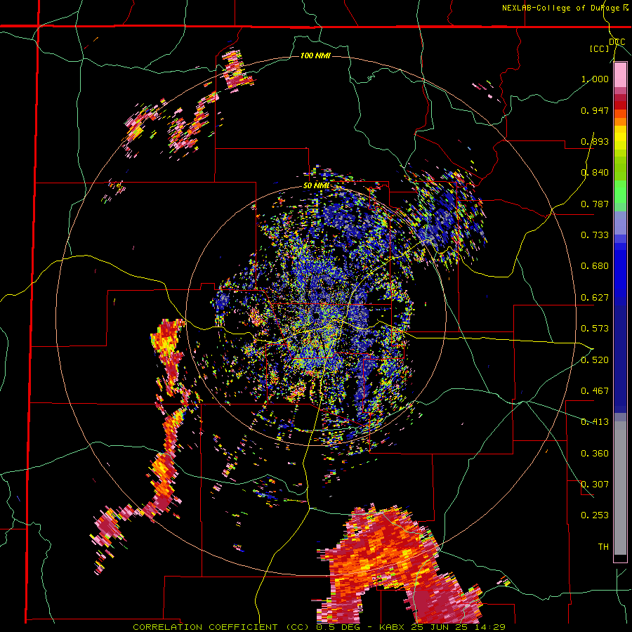The width and height of the screenshot is (632, 632).
Task: Click the "100 NMI" range ring label
Action: (x=315, y=55)
